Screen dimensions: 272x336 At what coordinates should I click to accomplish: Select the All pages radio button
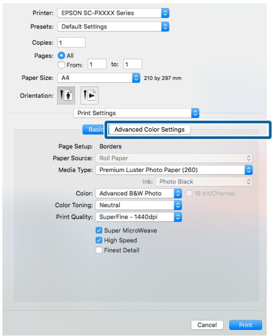(61, 56)
